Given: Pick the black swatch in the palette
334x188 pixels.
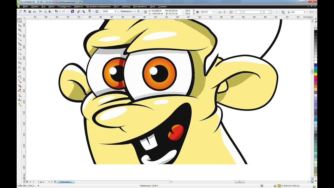Looking at the screenshot, I should pos(315,31).
